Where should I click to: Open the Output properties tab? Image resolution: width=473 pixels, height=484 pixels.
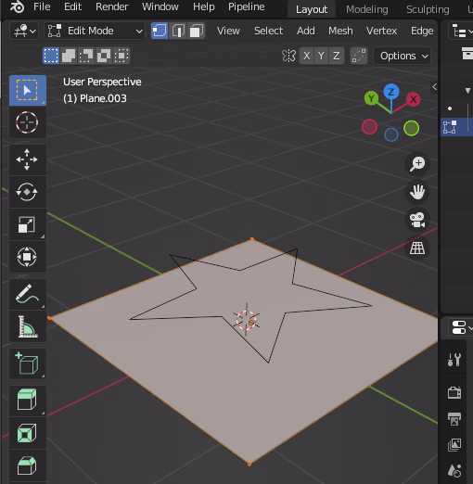click(x=454, y=419)
